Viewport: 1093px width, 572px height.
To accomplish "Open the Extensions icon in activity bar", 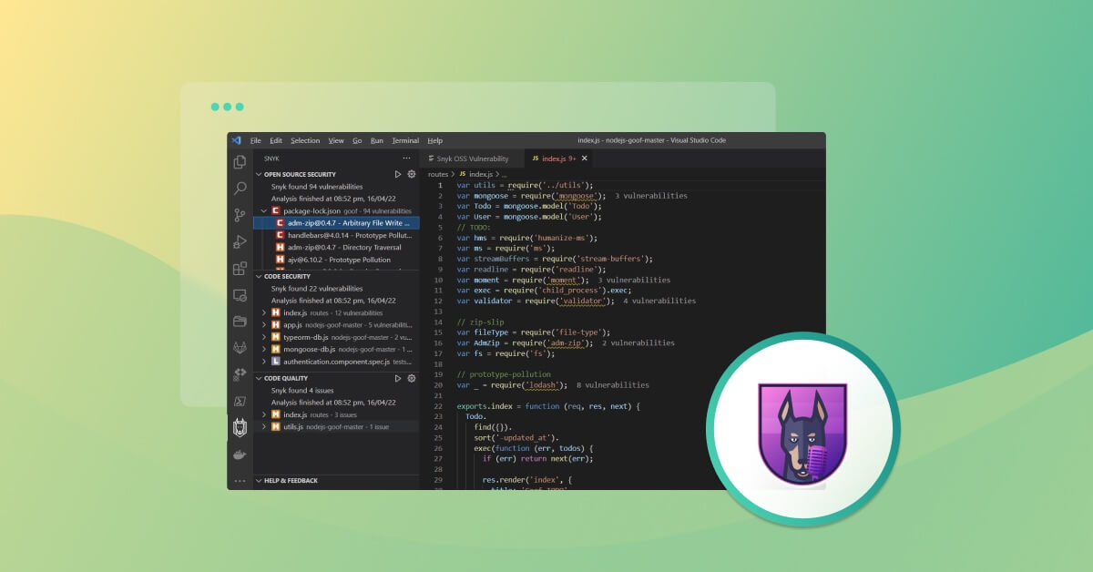I will tap(240, 268).
